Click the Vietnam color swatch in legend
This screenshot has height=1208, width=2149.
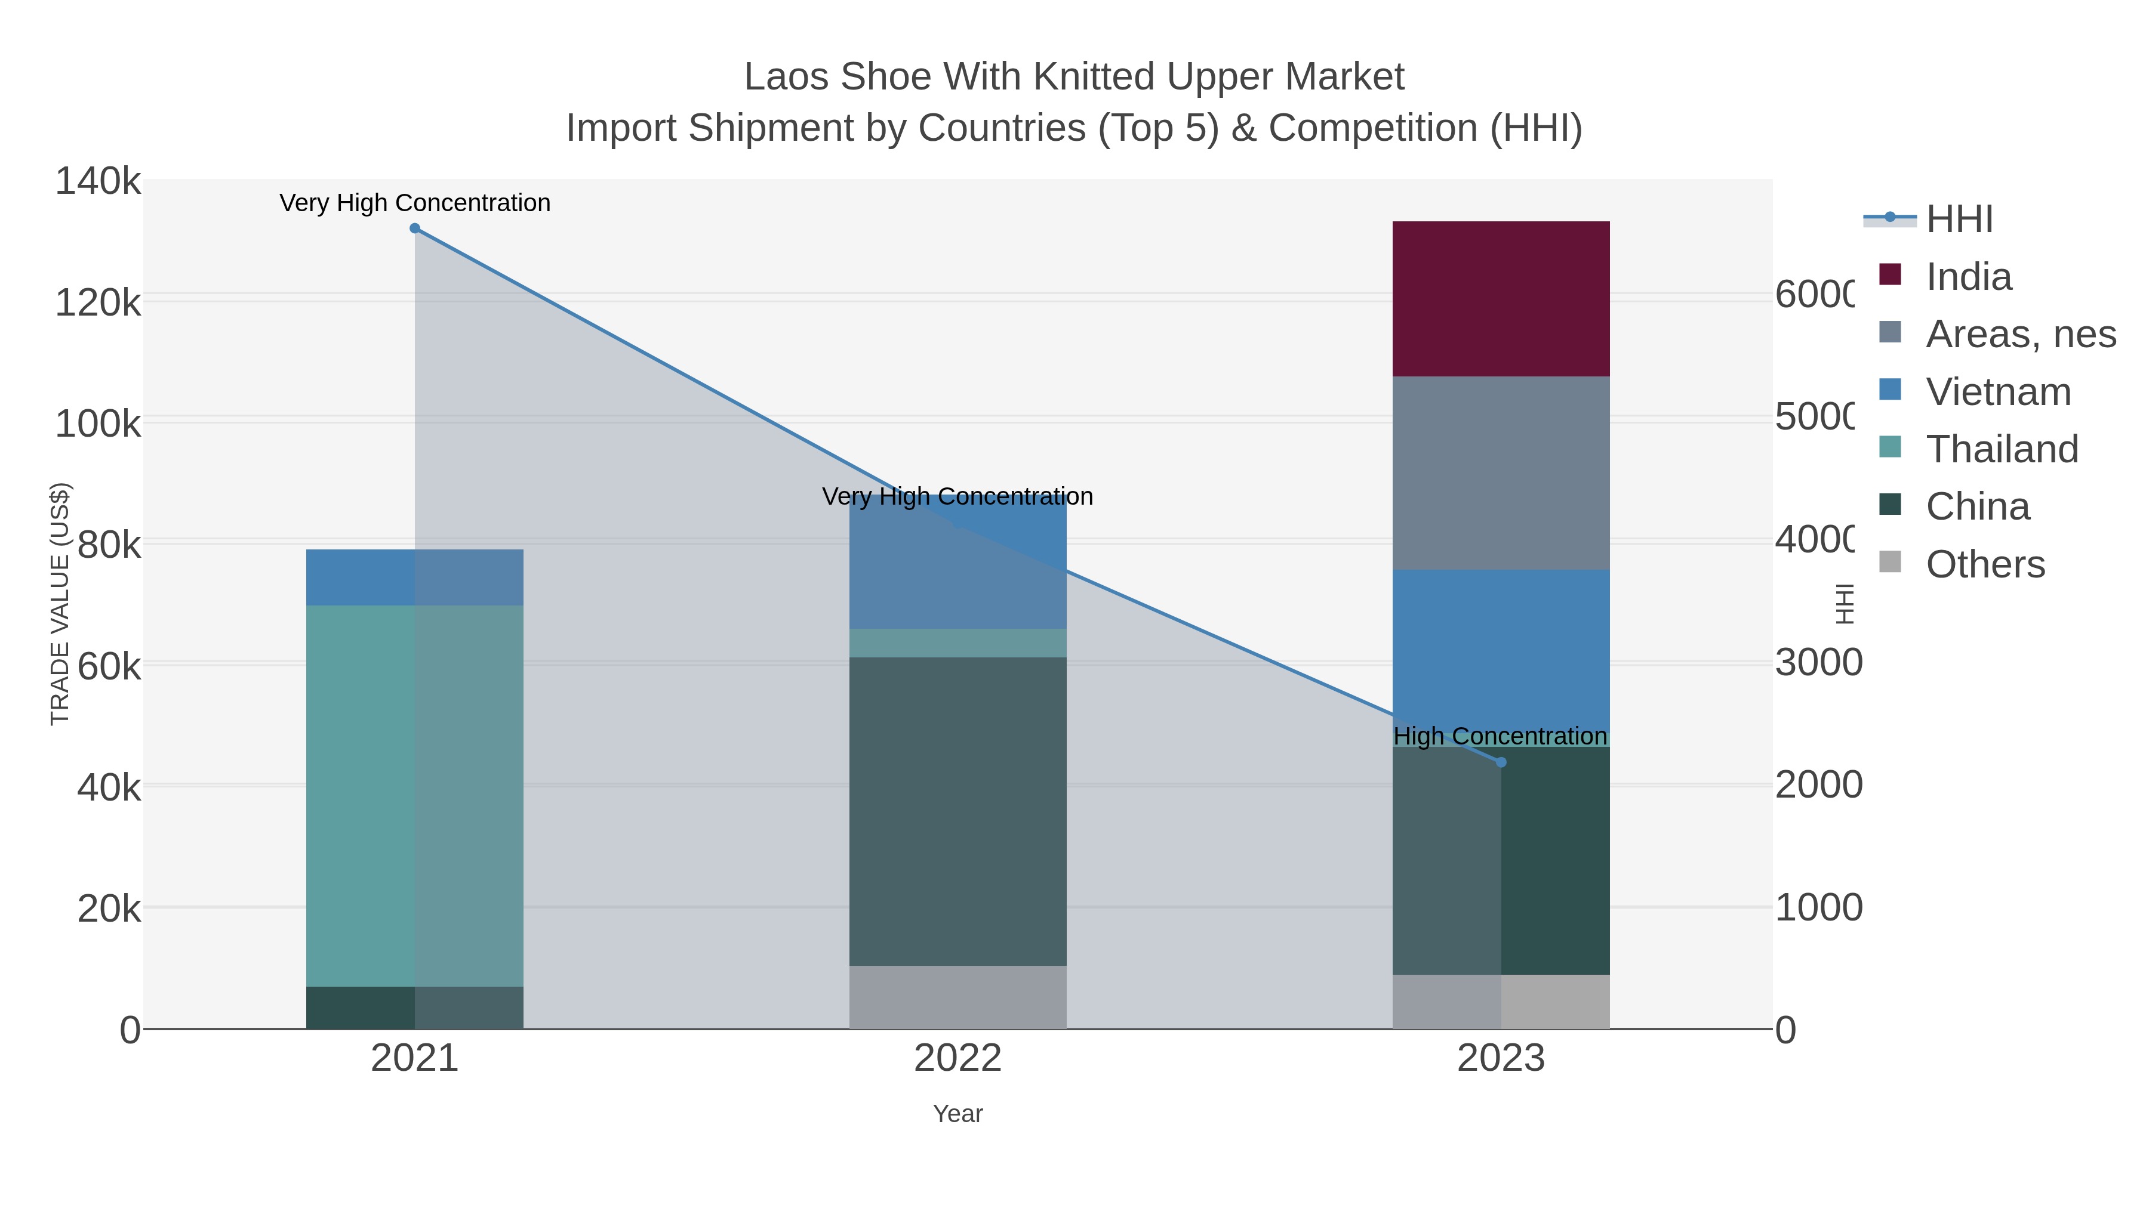1889,390
